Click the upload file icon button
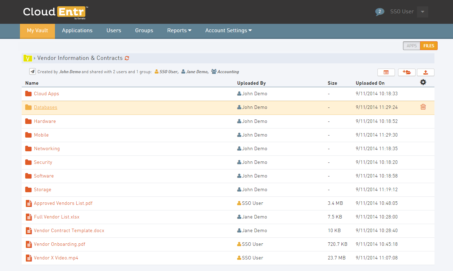 [425, 72]
